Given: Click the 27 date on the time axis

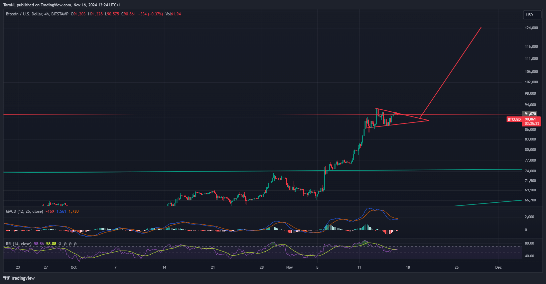Looking at the screenshot, I should (46, 267).
